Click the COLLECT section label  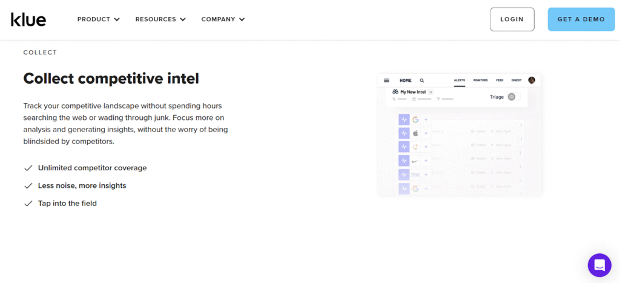click(x=41, y=52)
